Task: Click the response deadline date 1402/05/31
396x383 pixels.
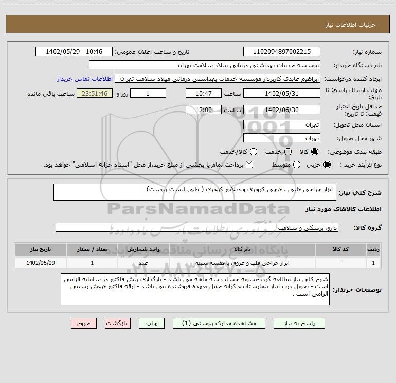Action: [282, 93]
